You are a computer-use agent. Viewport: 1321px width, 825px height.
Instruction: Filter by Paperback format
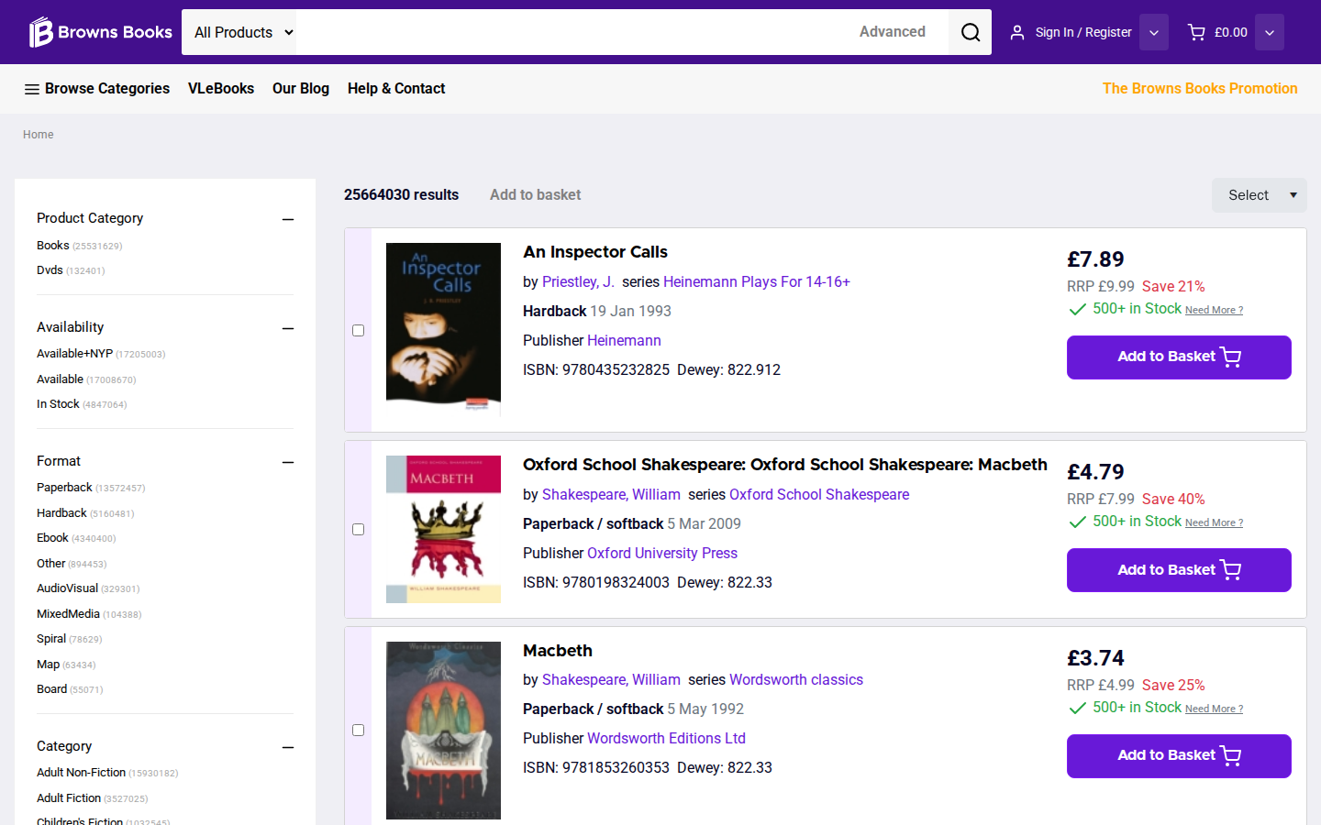pyautogui.click(x=64, y=488)
